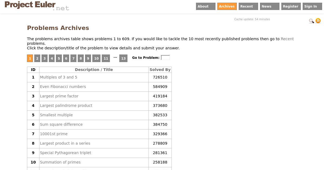324x170 pixels.
Task: Click solved count 419184
Action: pyautogui.click(x=160, y=96)
